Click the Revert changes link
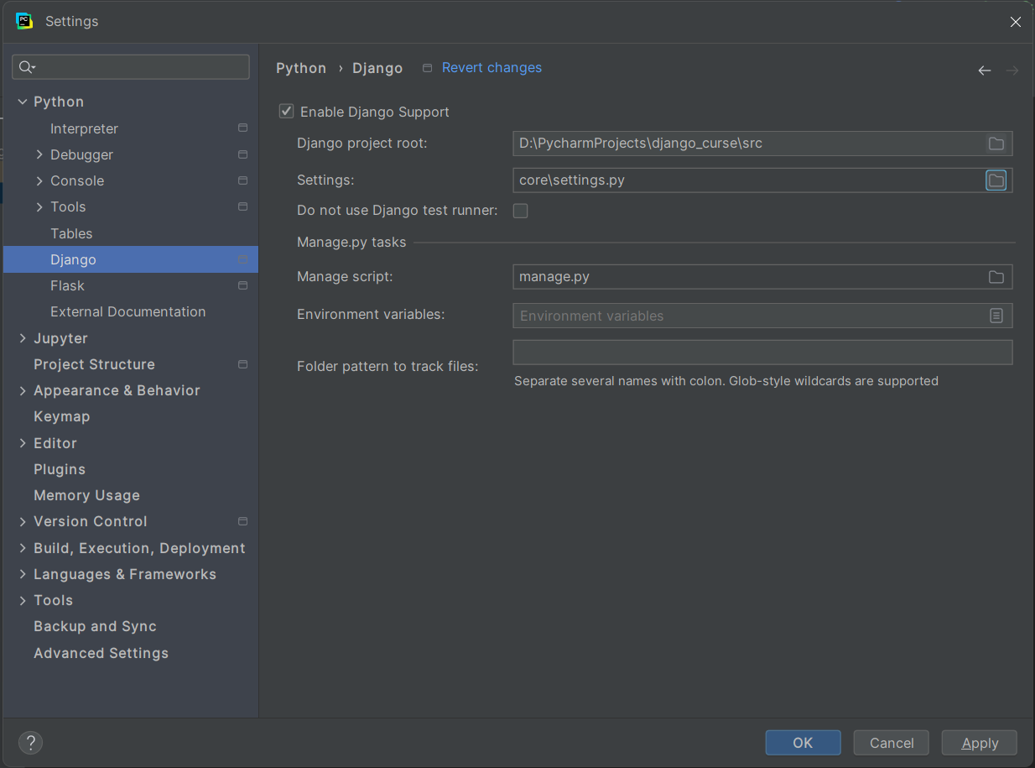The height and width of the screenshot is (768, 1035). tap(491, 68)
